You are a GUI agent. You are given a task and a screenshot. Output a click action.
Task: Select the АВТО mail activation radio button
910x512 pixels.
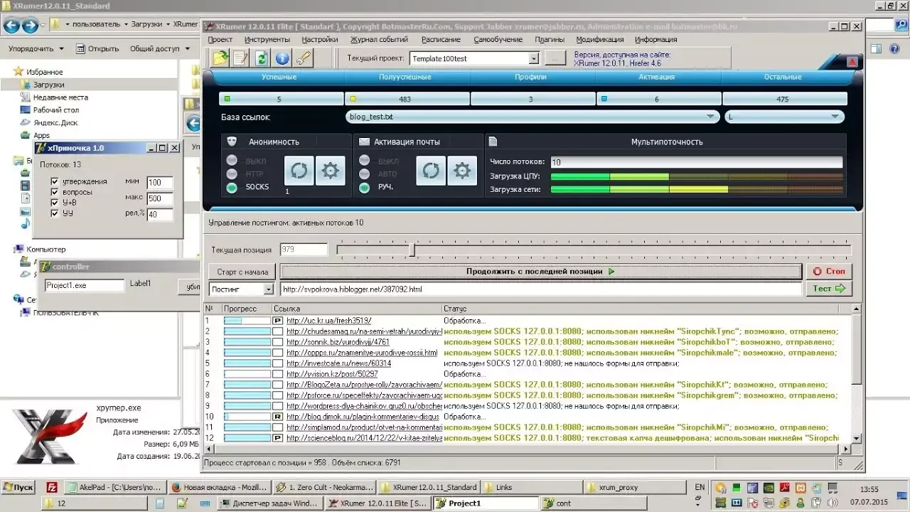[364, 174]
